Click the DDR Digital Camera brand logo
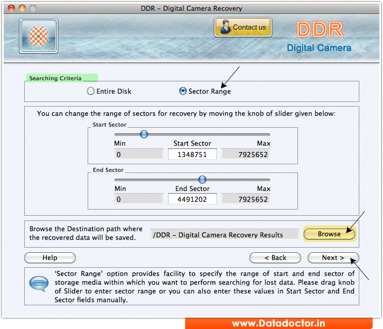The width and height of the screenshot is (383, 329). [x=319, y=37]
